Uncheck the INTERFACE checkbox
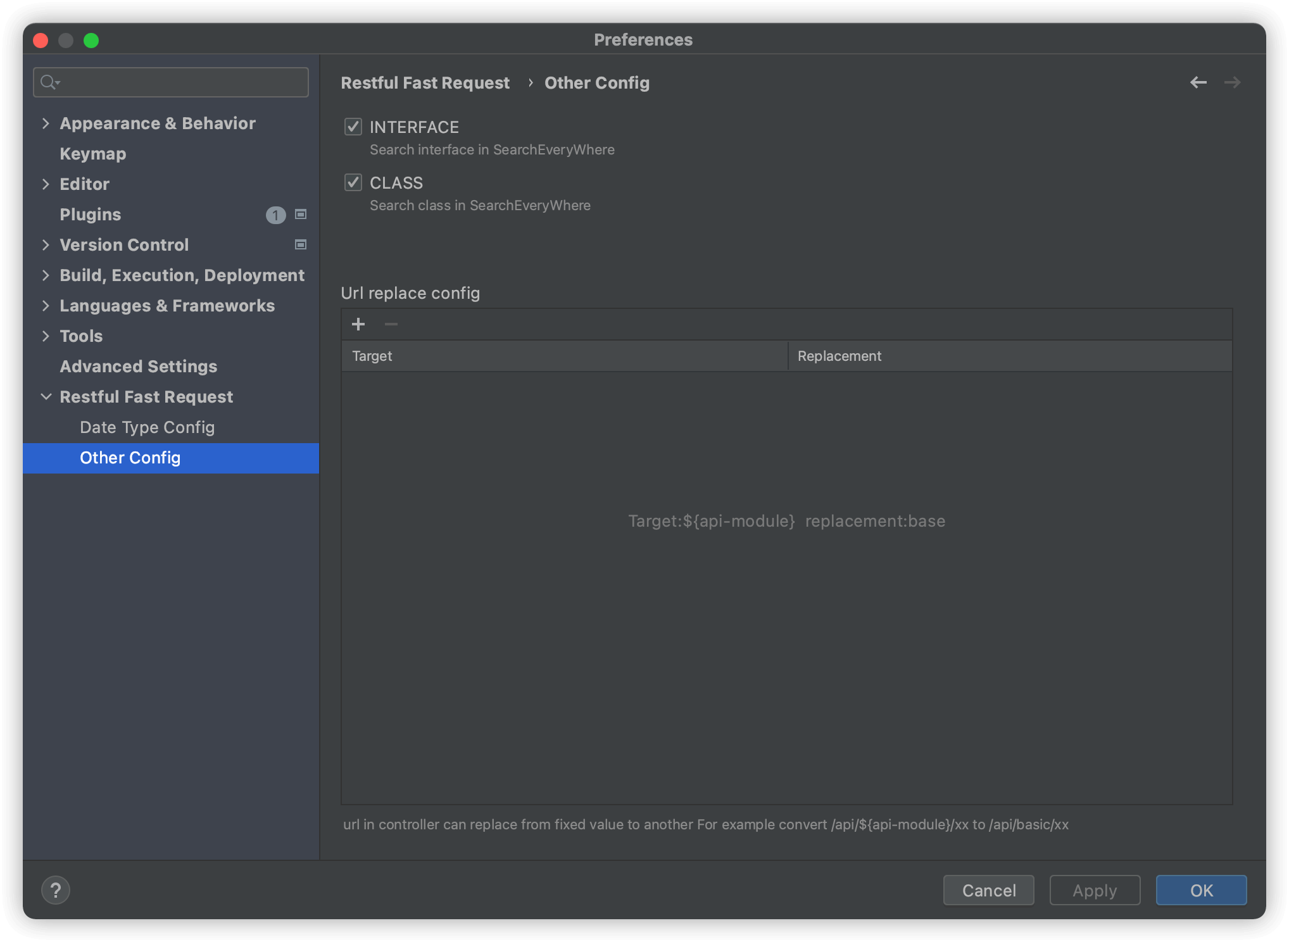Image resolution: width=1289 pixels, height=942 pixels. click(353, 127)
